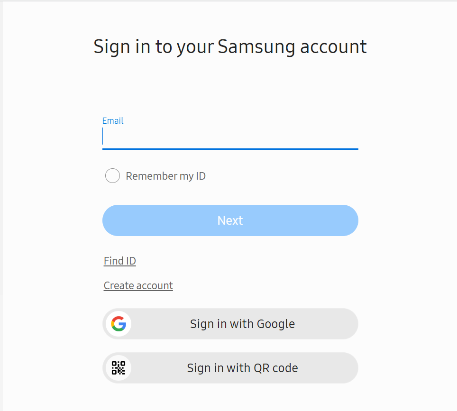
Task: Open the Create account link
Action: point(138,286)
